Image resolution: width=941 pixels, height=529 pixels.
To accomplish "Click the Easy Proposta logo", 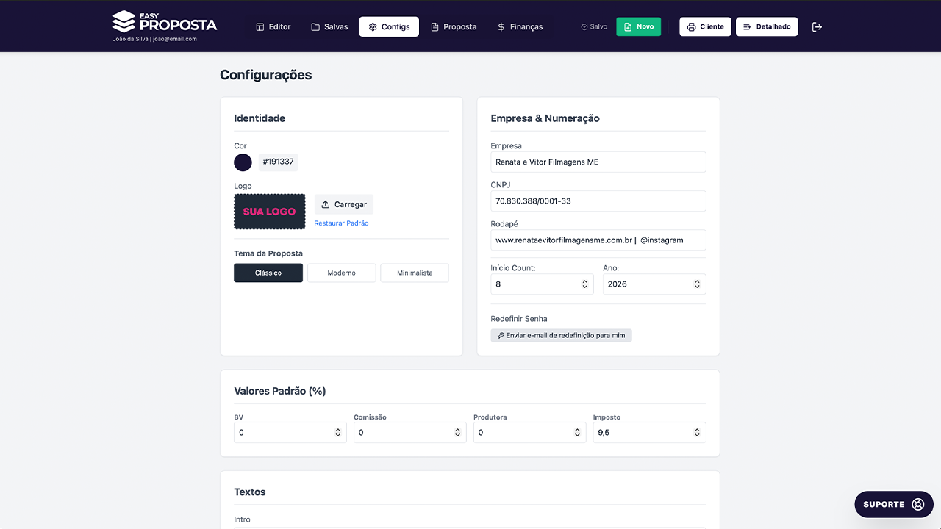I will (x=165, y=22).
